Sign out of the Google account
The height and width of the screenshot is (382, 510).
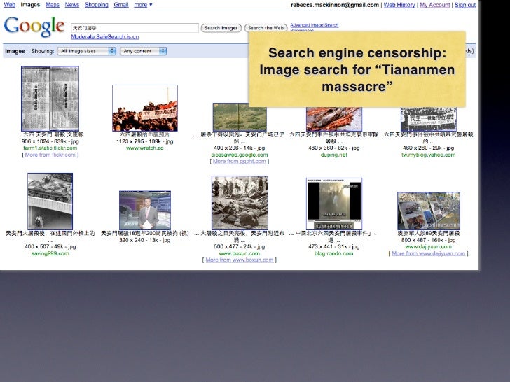click(x=465, y=5)
